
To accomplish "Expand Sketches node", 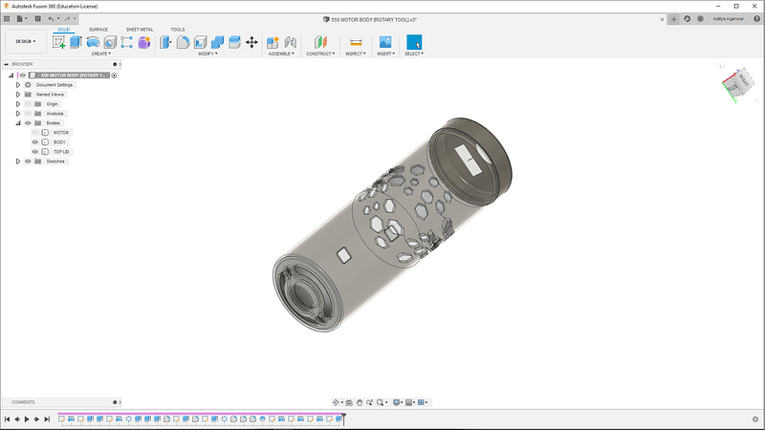I will [18, 161].
